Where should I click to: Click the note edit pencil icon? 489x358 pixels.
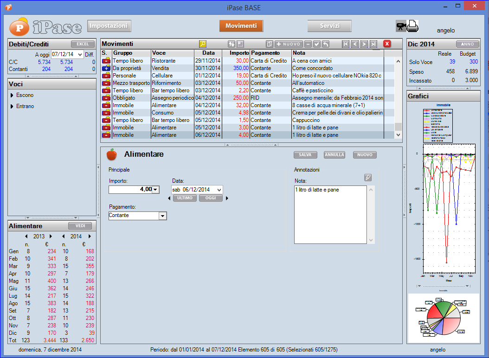368,177
